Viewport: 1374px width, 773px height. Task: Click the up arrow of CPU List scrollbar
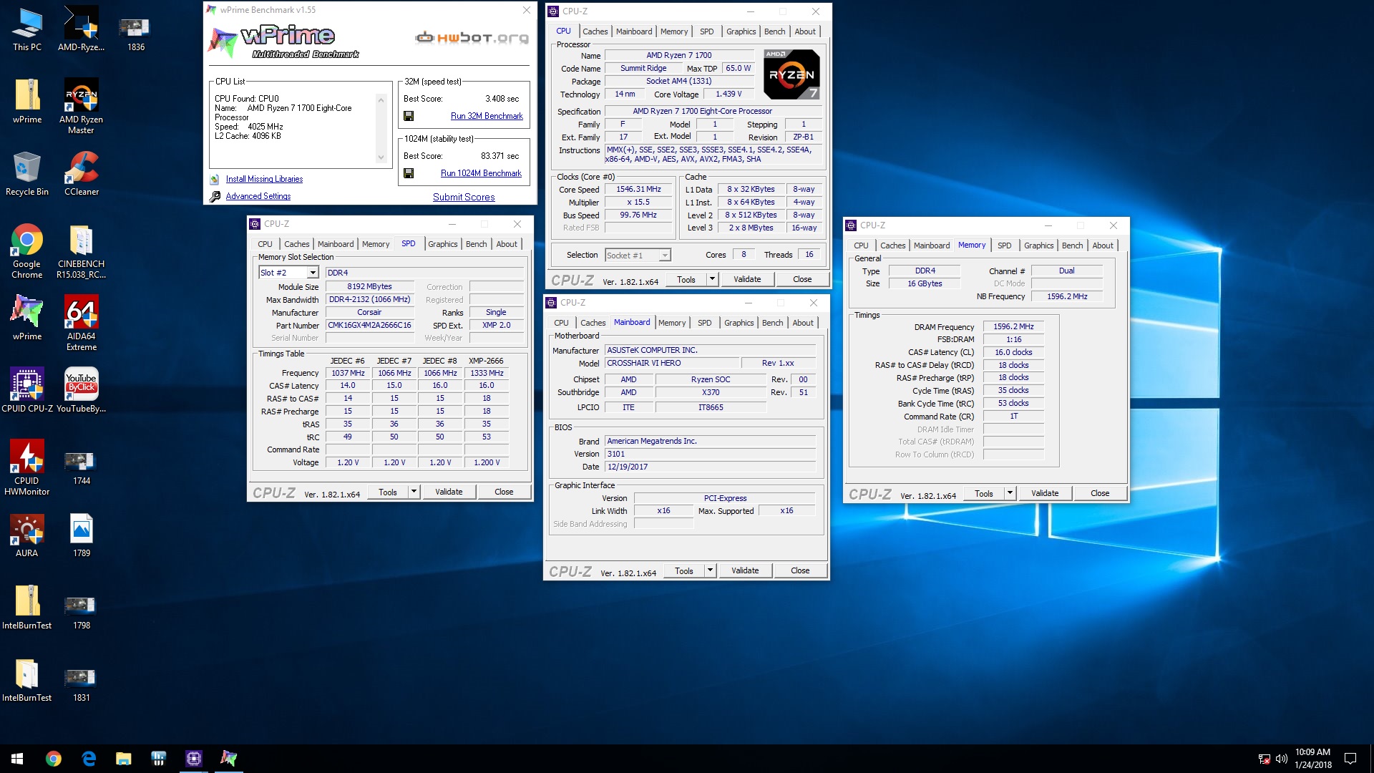coord(381,99)
